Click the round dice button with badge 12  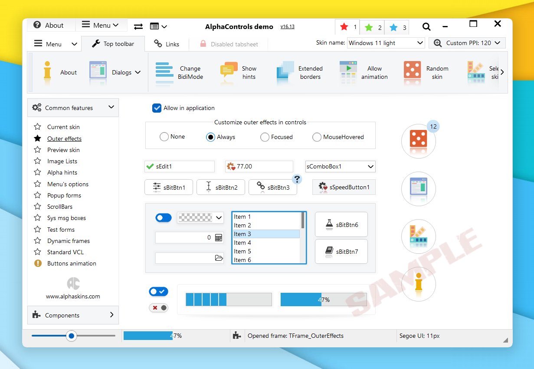[419, 141]
